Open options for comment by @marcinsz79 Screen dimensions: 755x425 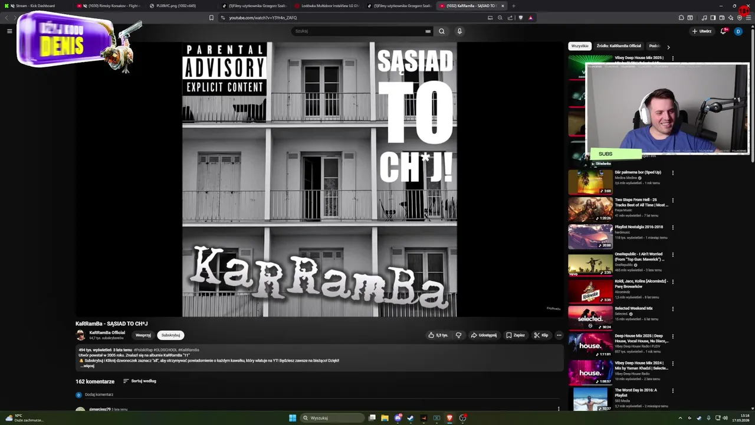click(x=559, y=408)
